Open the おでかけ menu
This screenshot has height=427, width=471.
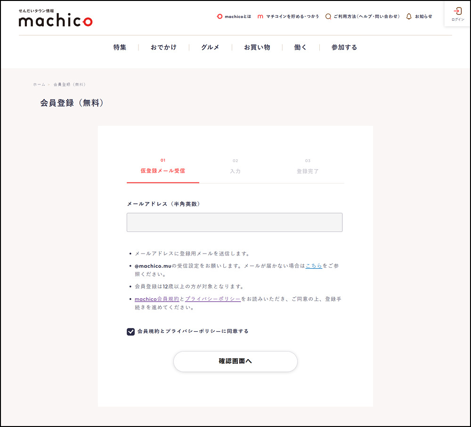tap(163, 47)
